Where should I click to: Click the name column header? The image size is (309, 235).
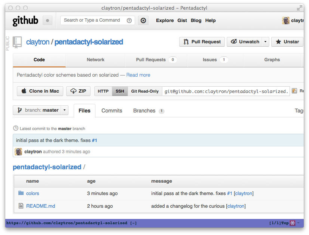coord(33,181)
